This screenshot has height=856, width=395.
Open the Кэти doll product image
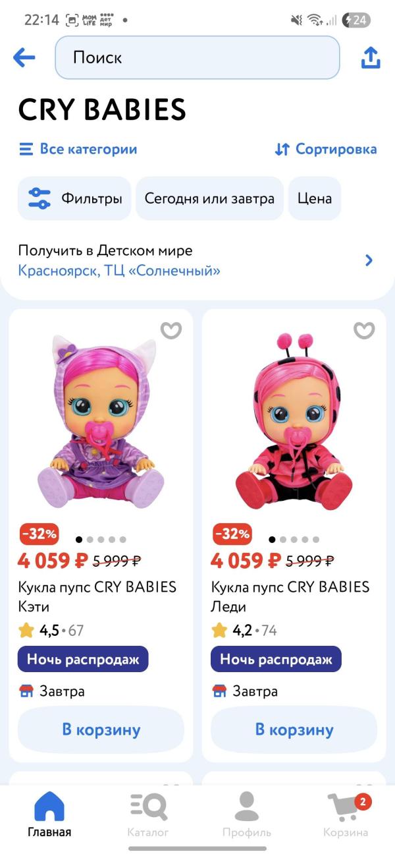(101, 422)
